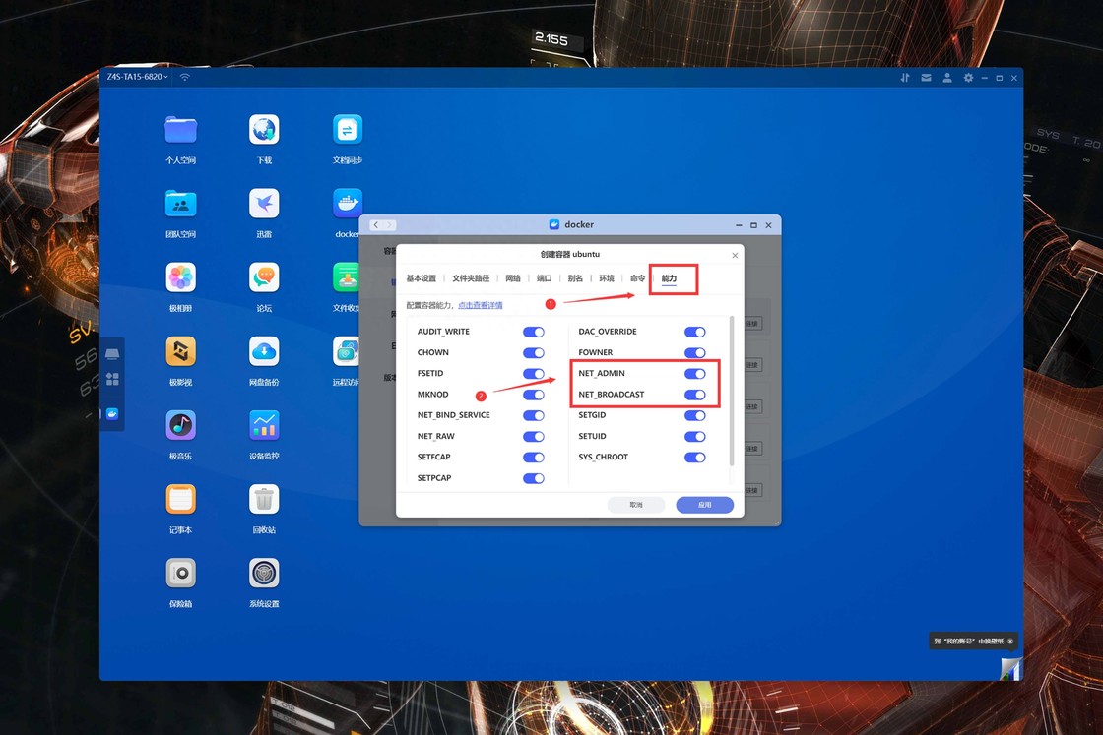Switch to the 网络 tab
1103x735 pixels.
513,278
